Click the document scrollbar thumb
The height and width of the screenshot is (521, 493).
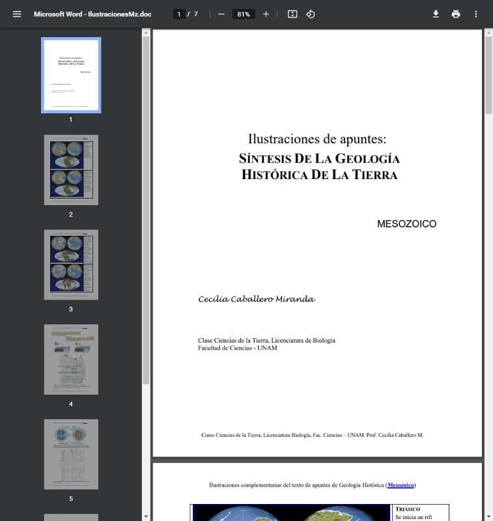pos(488,75)
